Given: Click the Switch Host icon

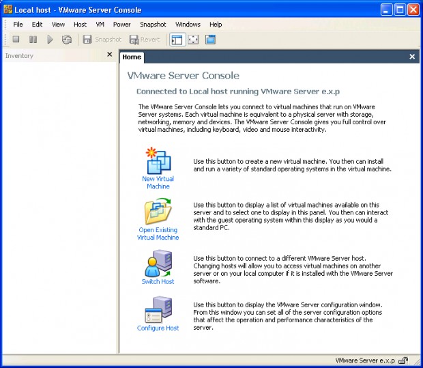Looking at the screenshot, I should click(x=158, y=264).
